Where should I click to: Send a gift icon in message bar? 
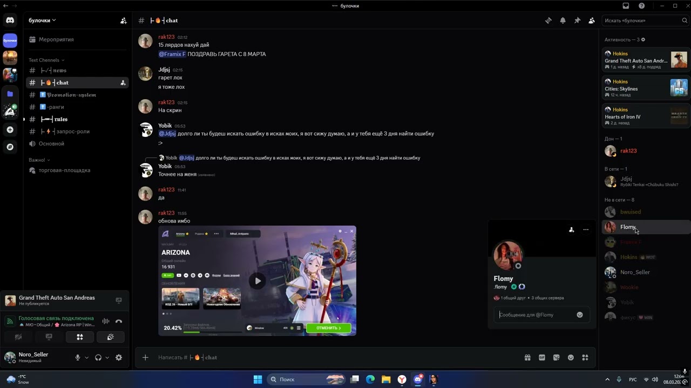point(527,357)
